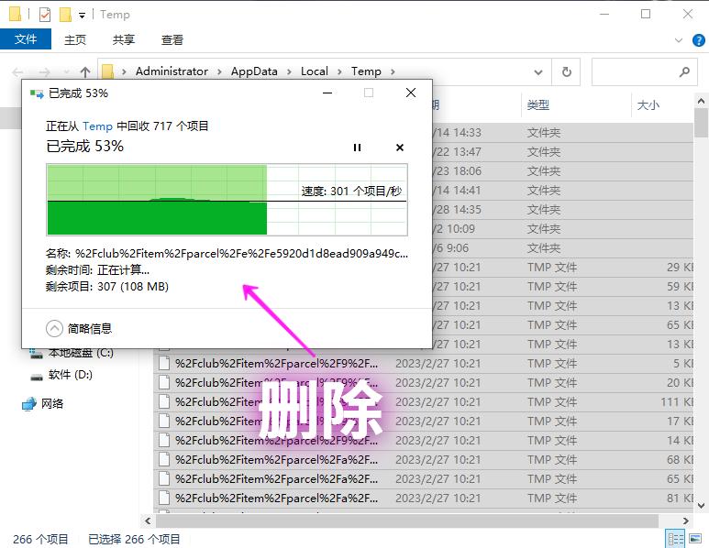
Task: Click the search magnifier icon
Action: 684,71
